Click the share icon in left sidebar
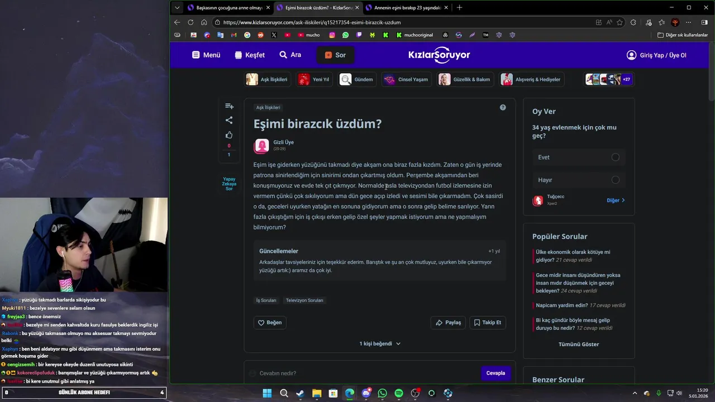Image resolution: width=715 pixels, height=402 pixels. (229, 120)
